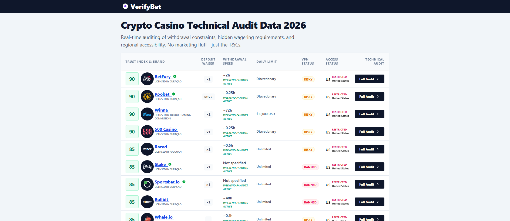
Task: Click the RISKY VPN badge for Winna
Action: (x=308, y=115)
